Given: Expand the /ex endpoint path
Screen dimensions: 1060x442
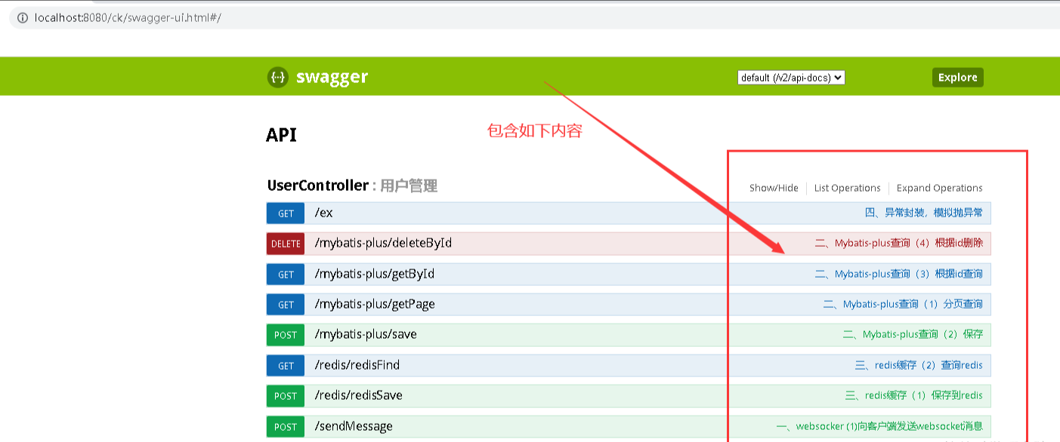Looking at the screenshot, I should [323, 213].
